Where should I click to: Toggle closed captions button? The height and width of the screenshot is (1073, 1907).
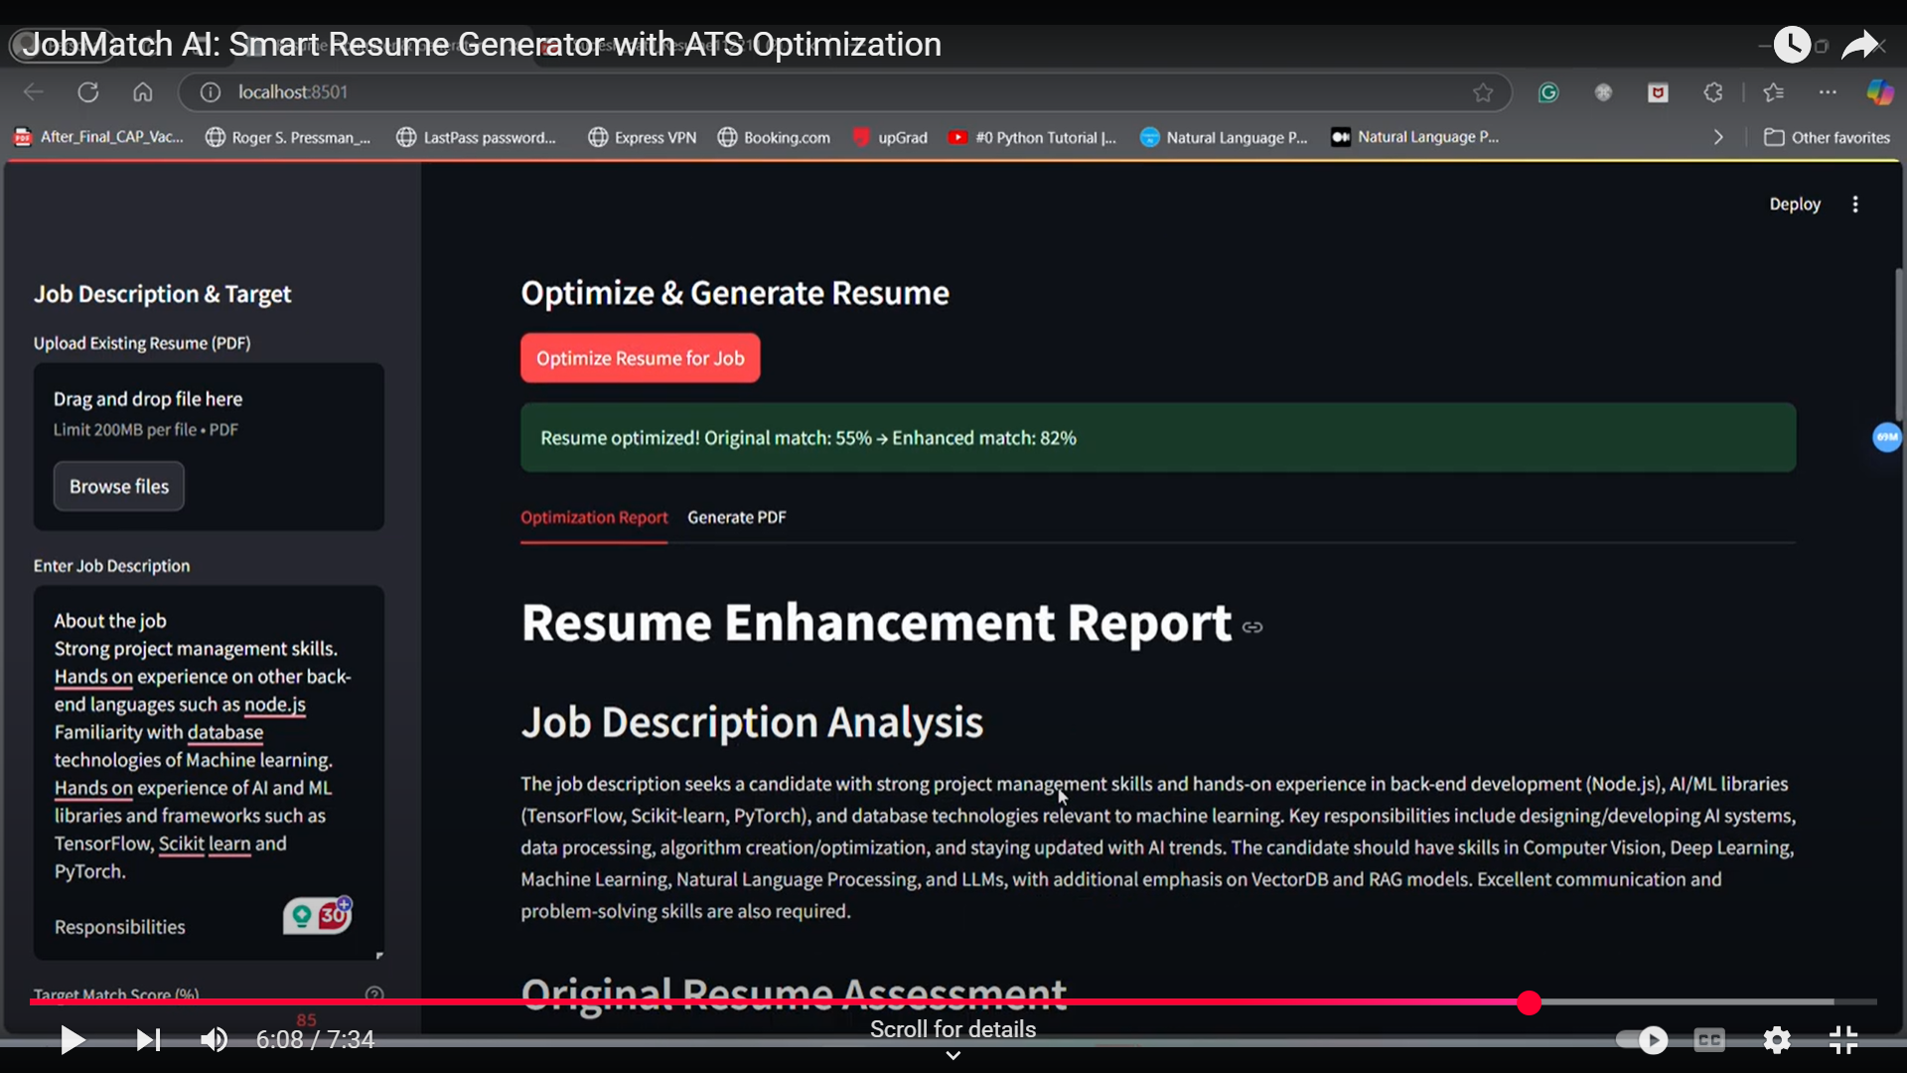point(1709,1040)
